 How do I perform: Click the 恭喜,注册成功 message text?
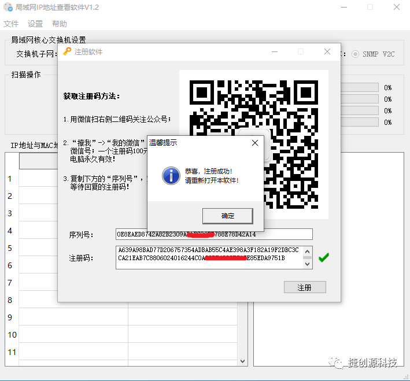coord(208,172)
